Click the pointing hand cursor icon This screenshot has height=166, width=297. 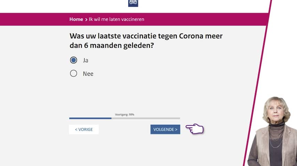pos(195,129)
